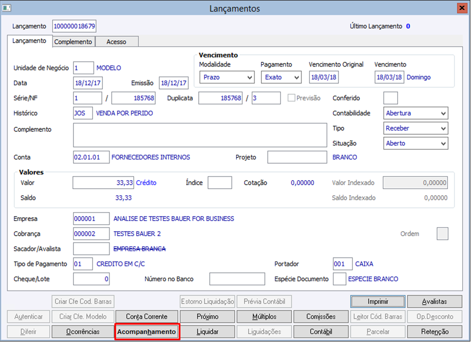
Task: Expand the Contabilidade combo box
Action: (x=416, y=113)
